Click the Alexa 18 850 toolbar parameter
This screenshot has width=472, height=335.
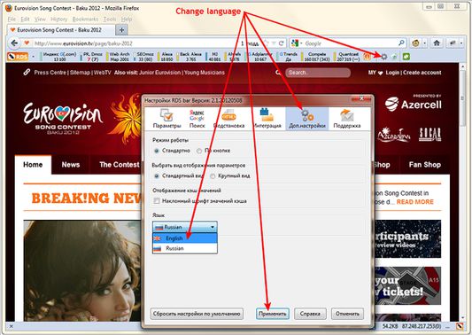[x=167, y=57]
